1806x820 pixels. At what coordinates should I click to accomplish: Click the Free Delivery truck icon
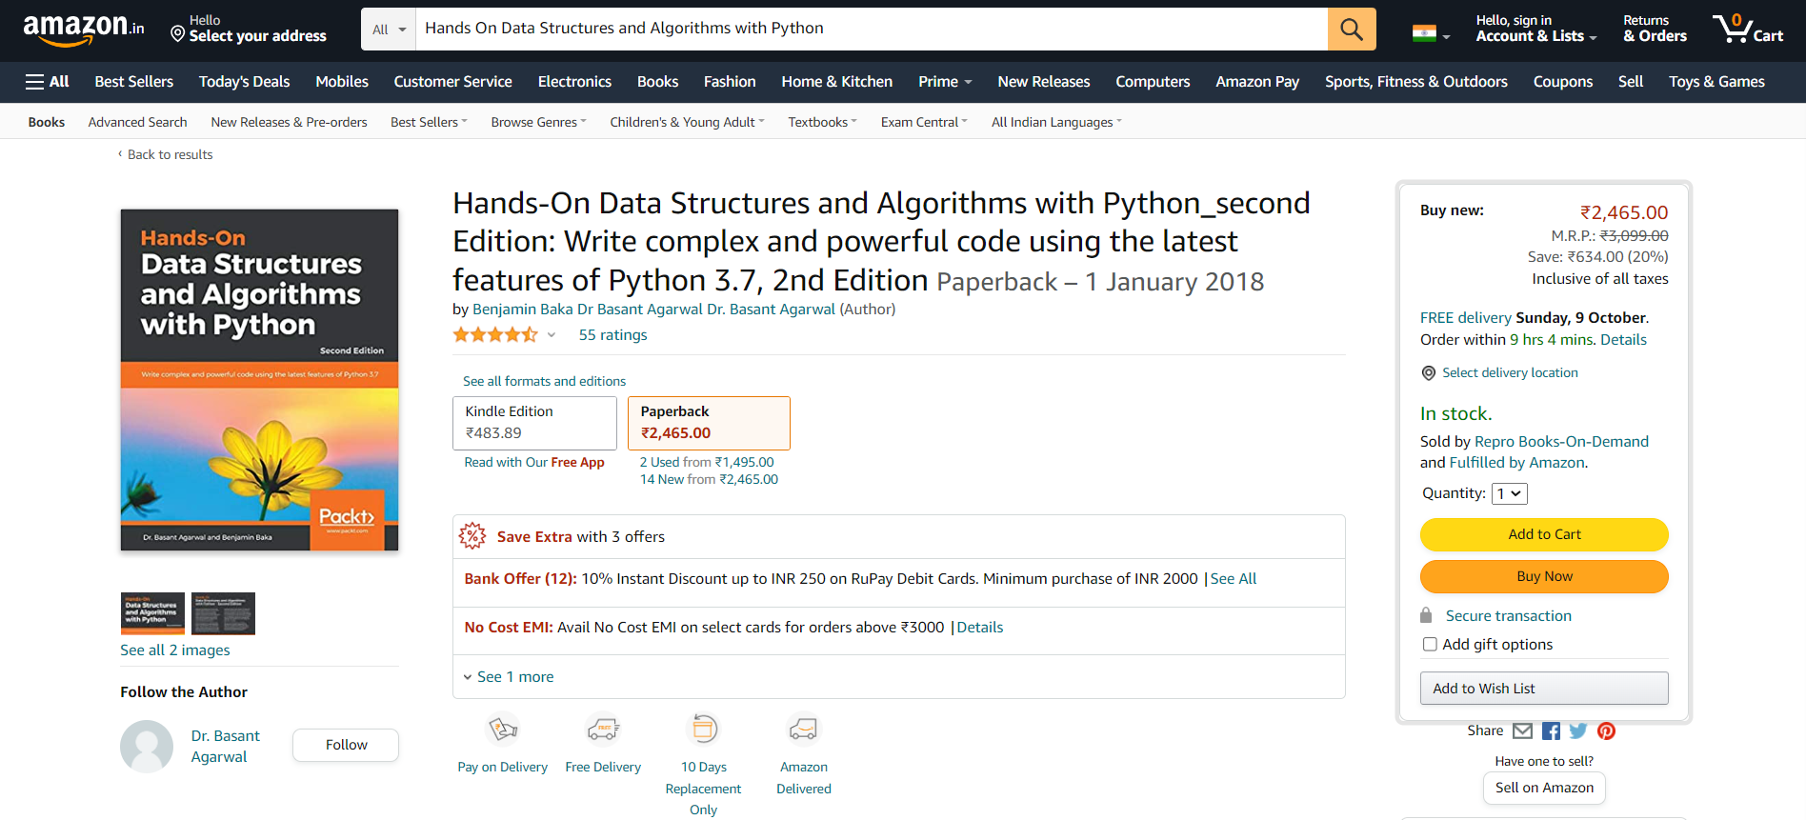(603, 730)
